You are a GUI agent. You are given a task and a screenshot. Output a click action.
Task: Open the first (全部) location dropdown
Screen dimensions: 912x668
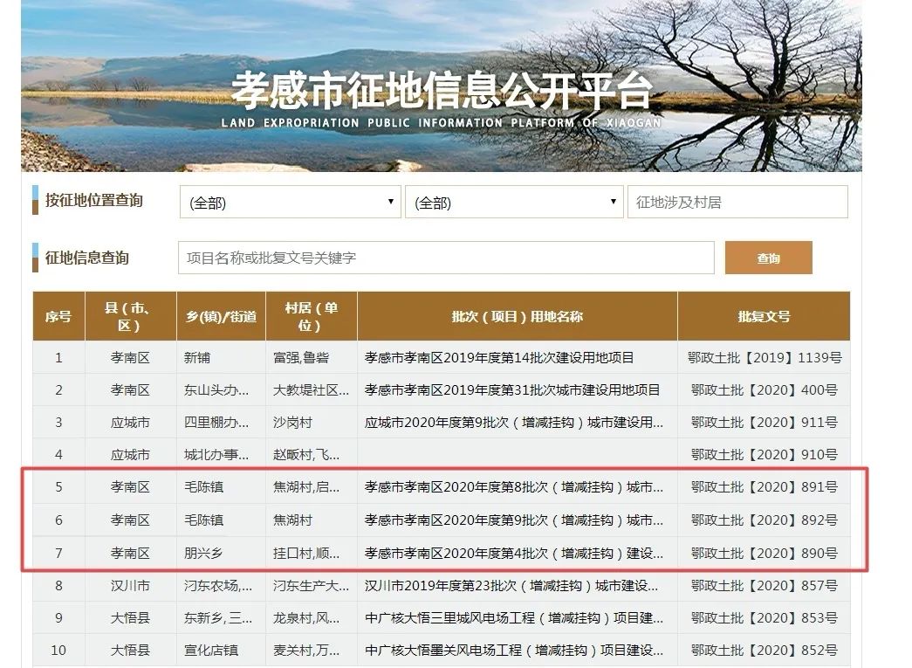click(x=290, y=203)
